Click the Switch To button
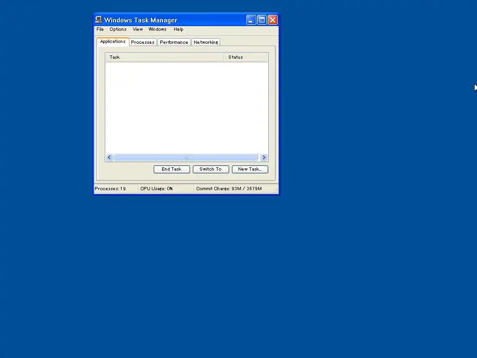The height and width of the screenshot is (358, 477). (211, 169)
